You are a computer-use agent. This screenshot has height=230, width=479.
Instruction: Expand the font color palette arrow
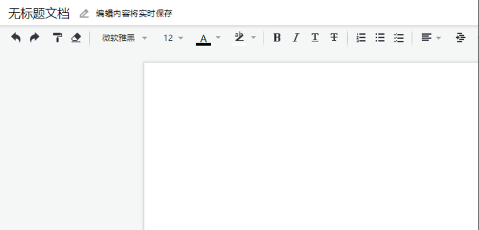point(218,38)
